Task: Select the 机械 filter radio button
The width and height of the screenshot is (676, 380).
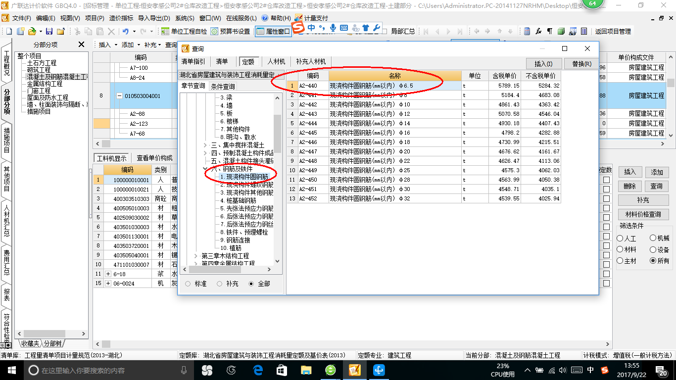Action: 653,238
